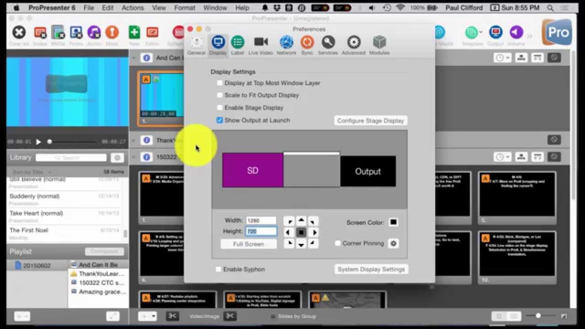Check Enable Stage Display

click(x=220, y=108)
